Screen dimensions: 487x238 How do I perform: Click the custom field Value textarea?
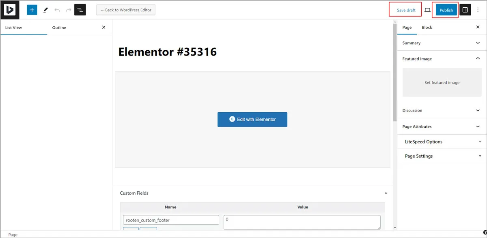(x=302, y=222)
